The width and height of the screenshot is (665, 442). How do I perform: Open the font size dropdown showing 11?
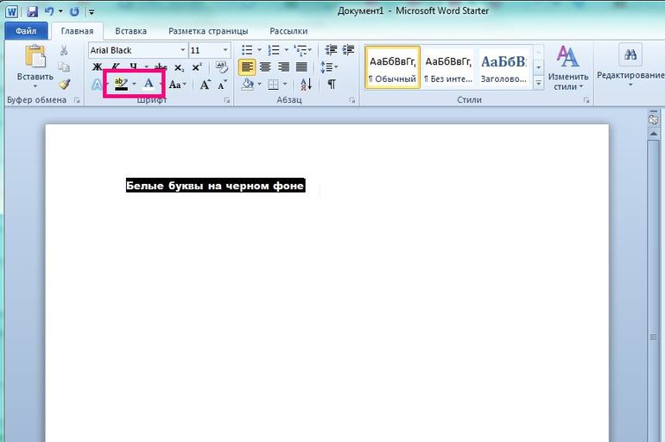point(225,51)
